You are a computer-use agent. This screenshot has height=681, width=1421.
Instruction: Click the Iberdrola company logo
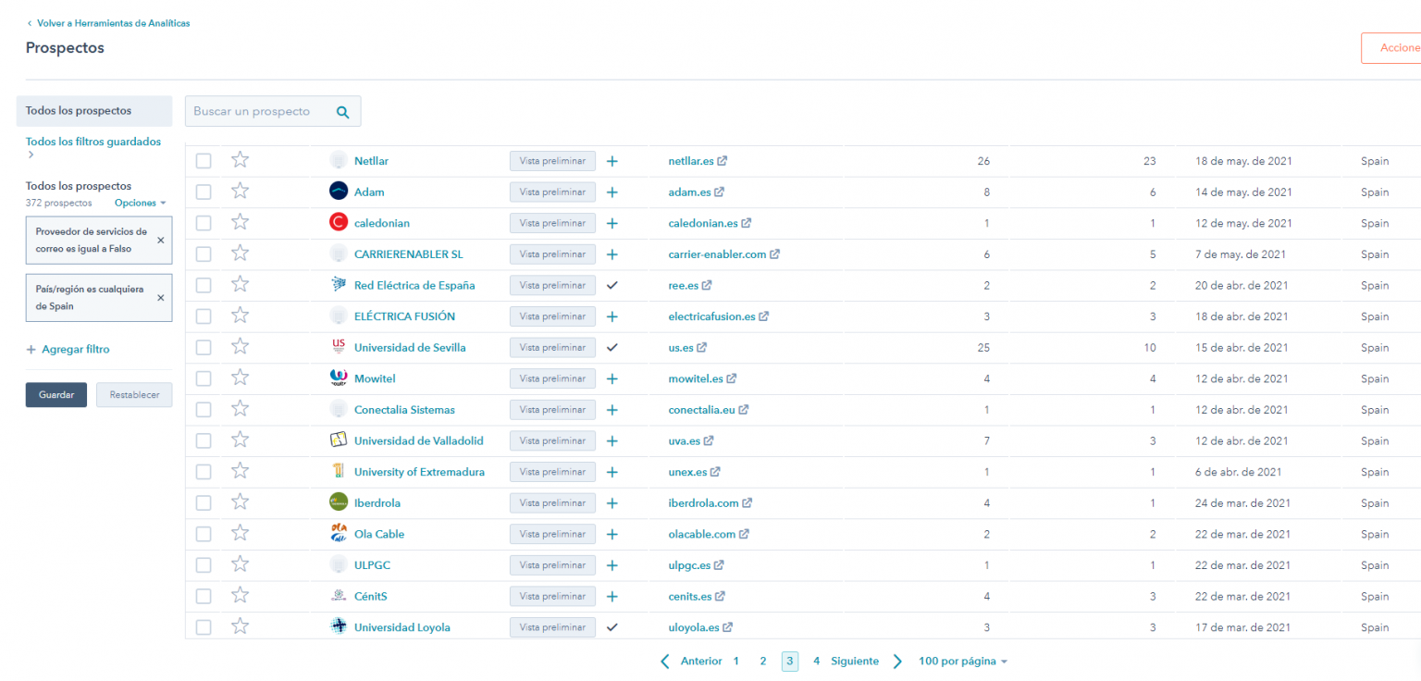339,502
